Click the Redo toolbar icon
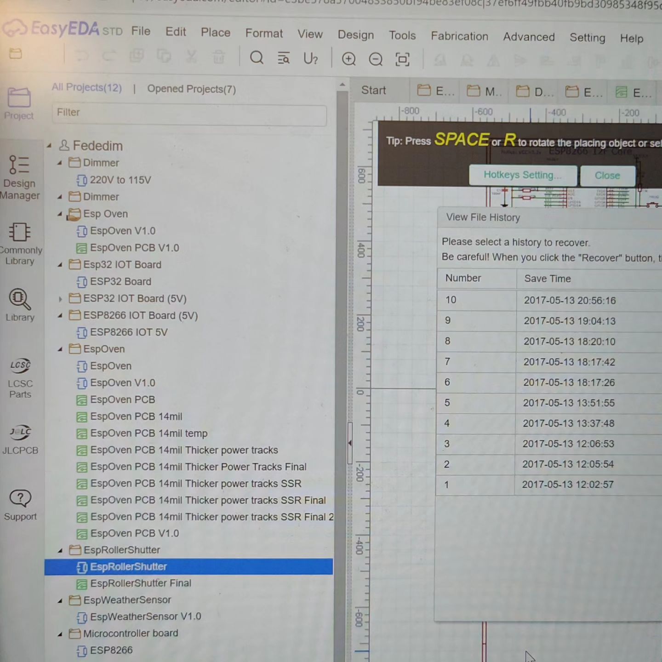The width and height of the screenshot is (662, 662). coord(109,56)
